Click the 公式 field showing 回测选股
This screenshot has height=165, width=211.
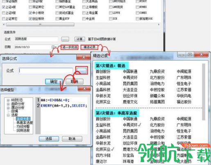pos(36,39)
